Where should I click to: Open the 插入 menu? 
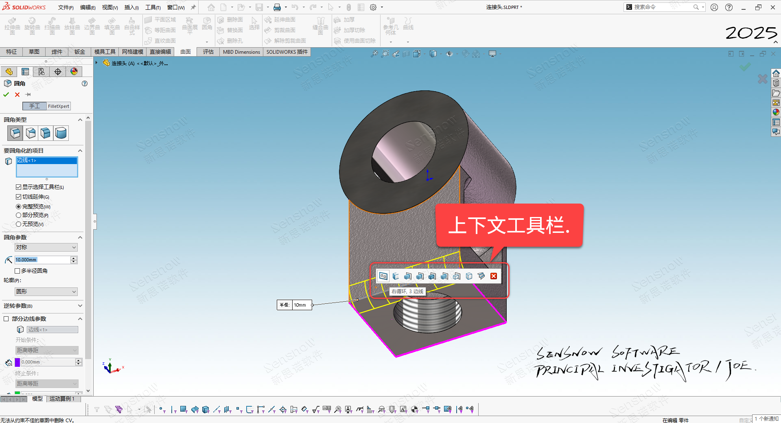pyautogui.click(x=131, y=7)
